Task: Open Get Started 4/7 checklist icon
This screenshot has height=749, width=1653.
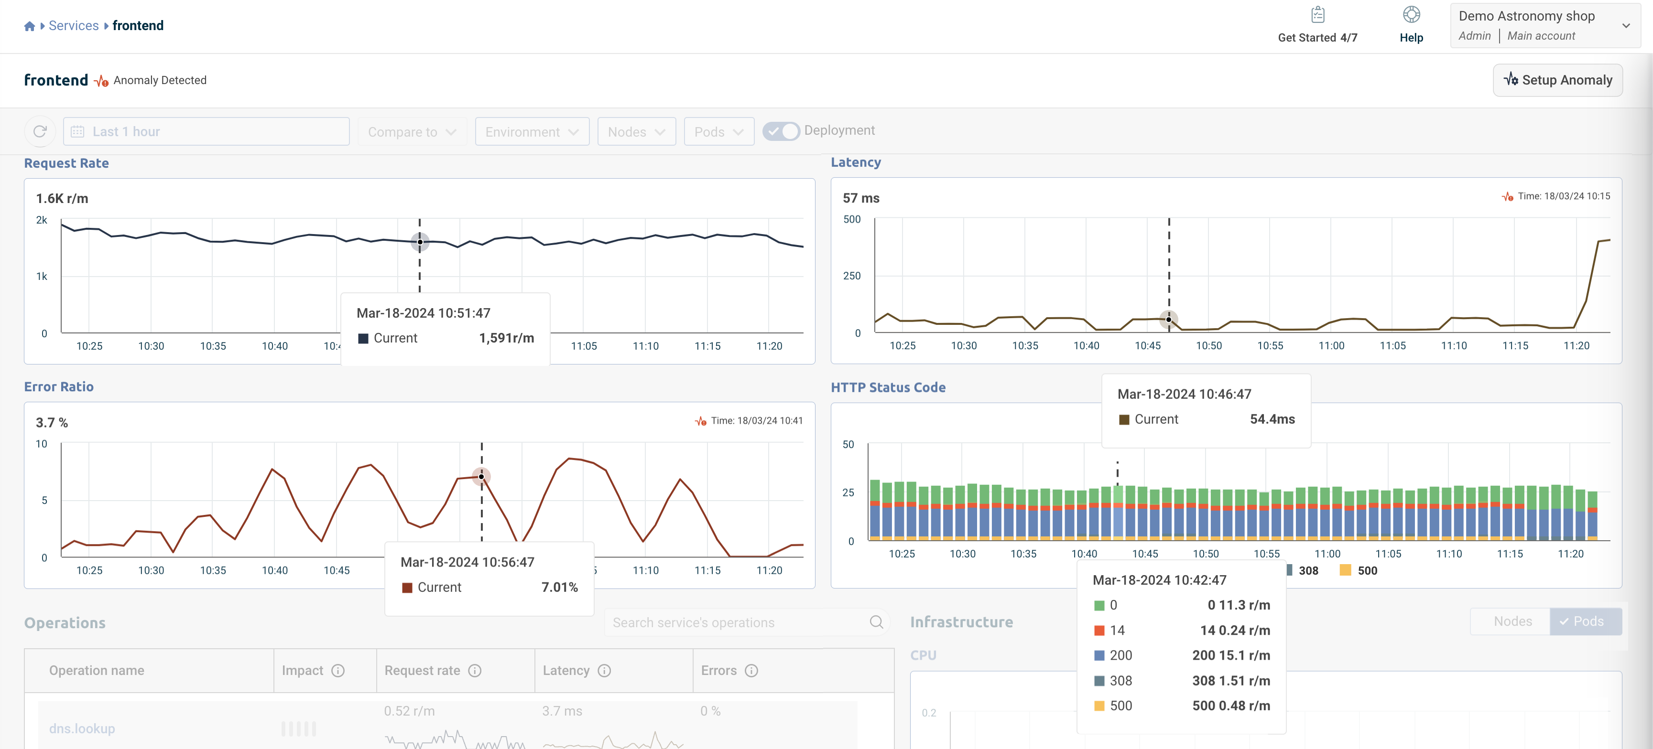Action: [1317, 15]
